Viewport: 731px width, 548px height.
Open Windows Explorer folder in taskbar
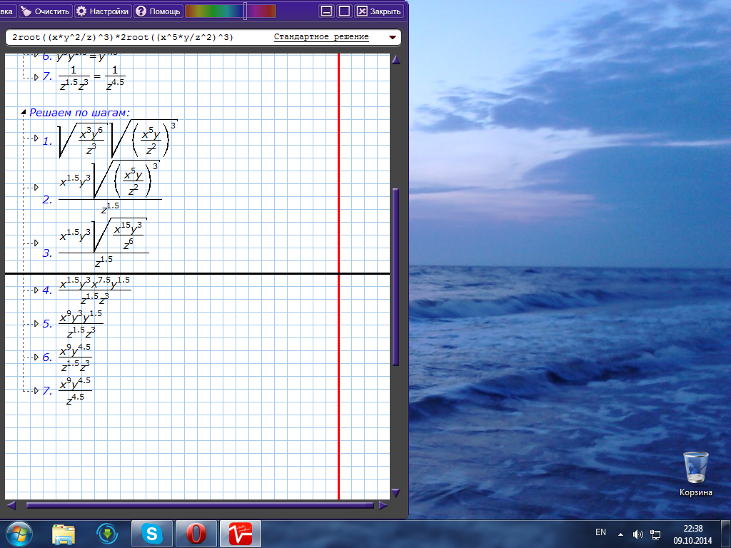(x=64, y=533)
